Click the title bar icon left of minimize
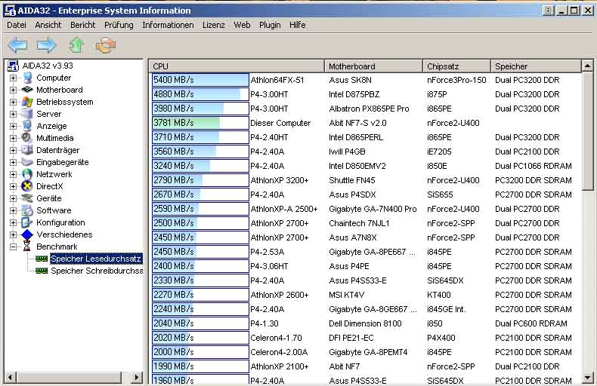The image size is (597, 386). click(548, 11)
